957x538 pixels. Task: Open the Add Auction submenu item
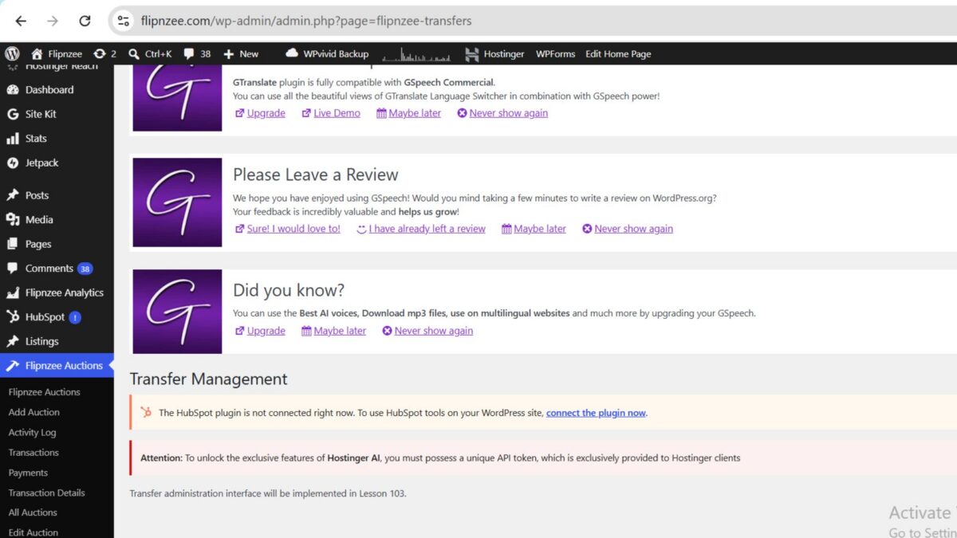tap(34, 412)
